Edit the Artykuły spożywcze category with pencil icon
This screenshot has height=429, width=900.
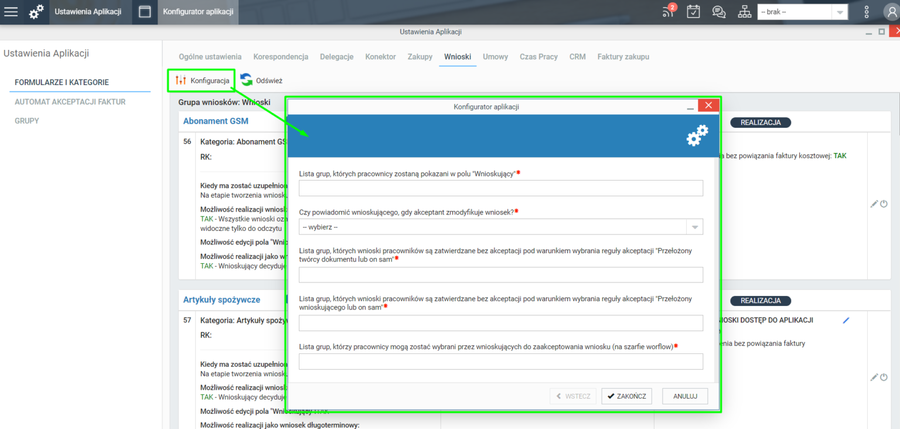pos(874,377)
